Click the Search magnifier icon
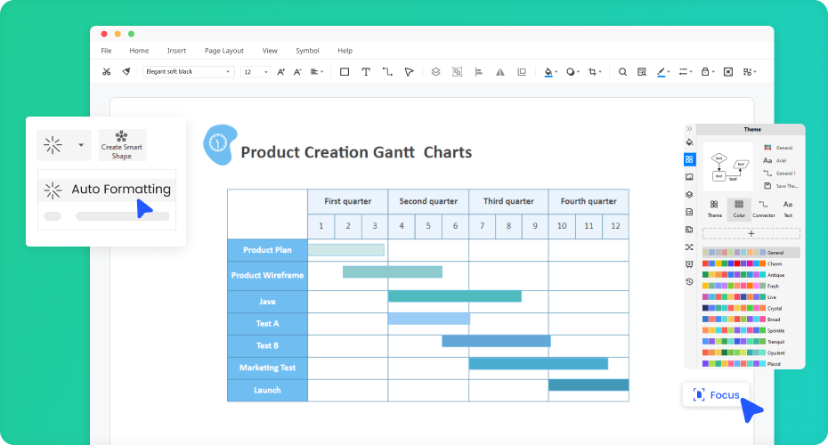Image resolution: width=828 pixels, height=445 pixels. click(622, 72)
